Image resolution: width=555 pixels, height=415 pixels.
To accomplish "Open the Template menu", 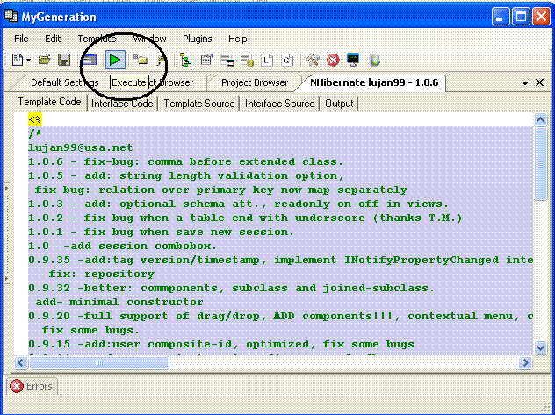I will [x=97, y=39].
